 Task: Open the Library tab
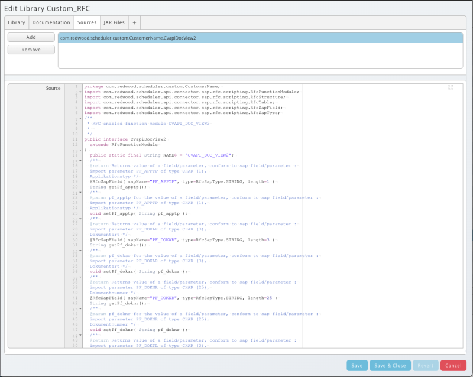tap(17, 22)
